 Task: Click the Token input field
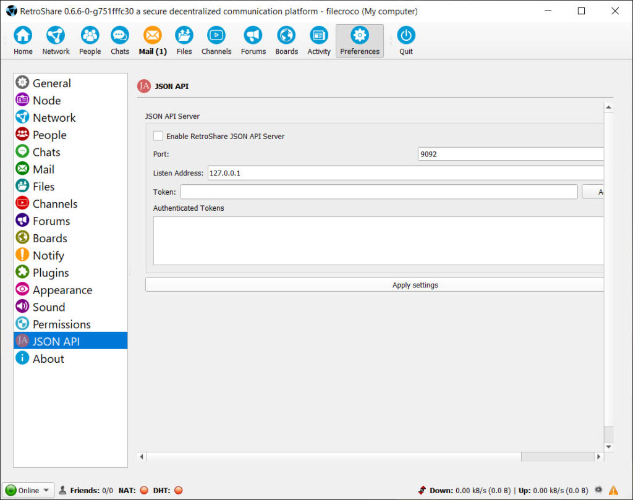379,192
